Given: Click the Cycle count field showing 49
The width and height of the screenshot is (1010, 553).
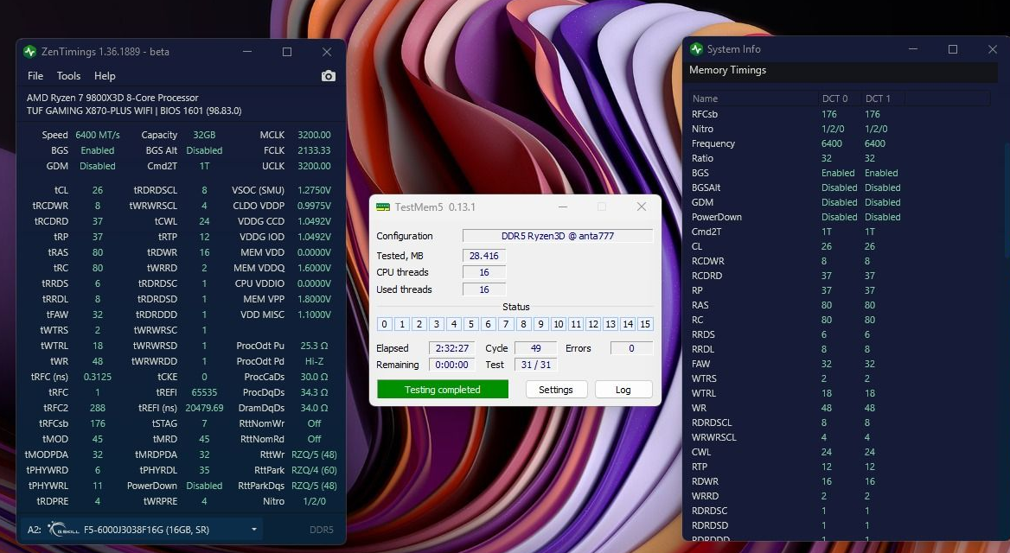Looking at the screenshot, I should point(536,348).
